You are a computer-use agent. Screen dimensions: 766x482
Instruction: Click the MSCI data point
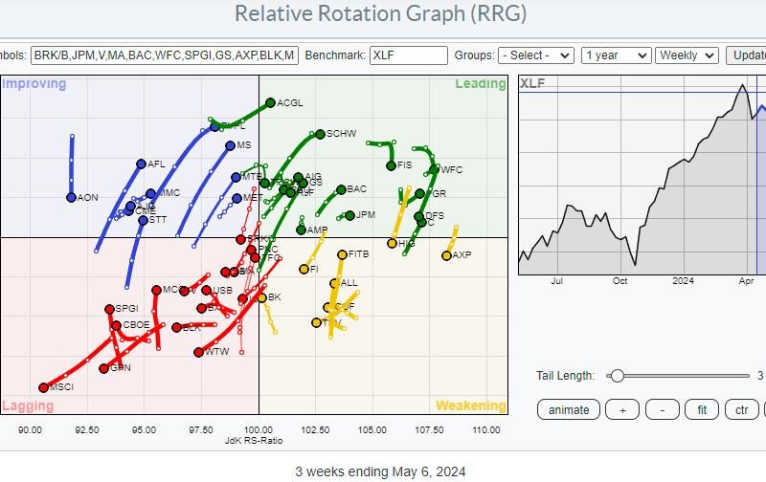43,387
